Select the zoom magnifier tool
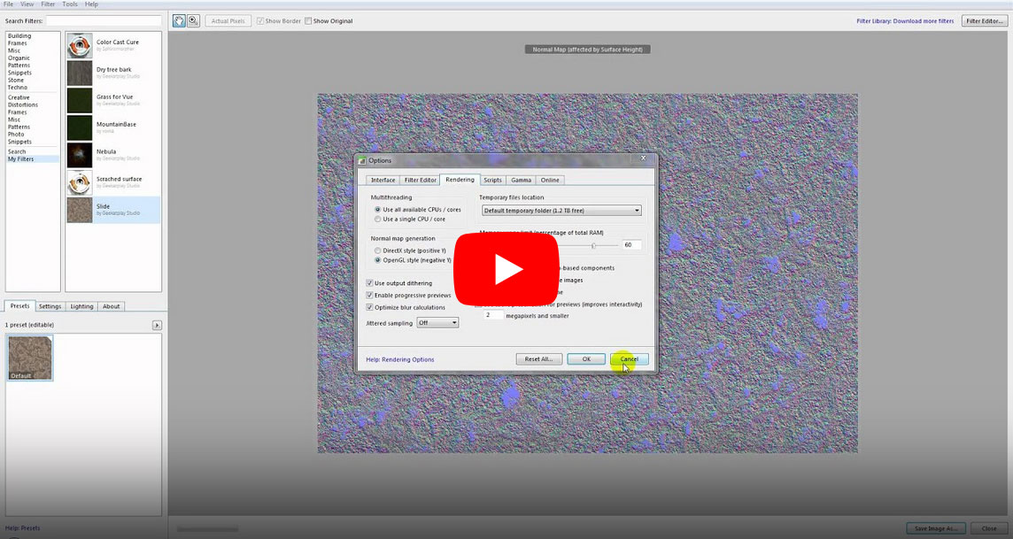The height and width of the screenshot is (539, 1013). point(193,20)
